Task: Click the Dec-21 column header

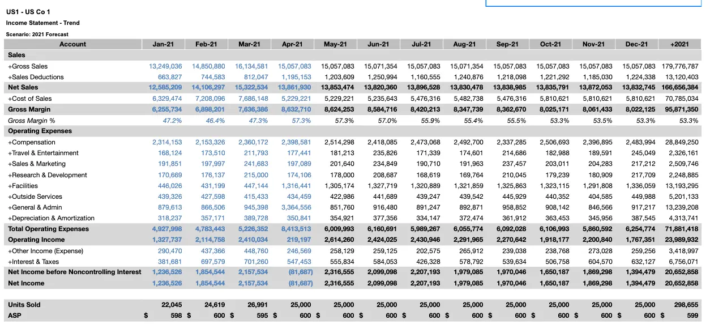Action: tap(636, 44)
